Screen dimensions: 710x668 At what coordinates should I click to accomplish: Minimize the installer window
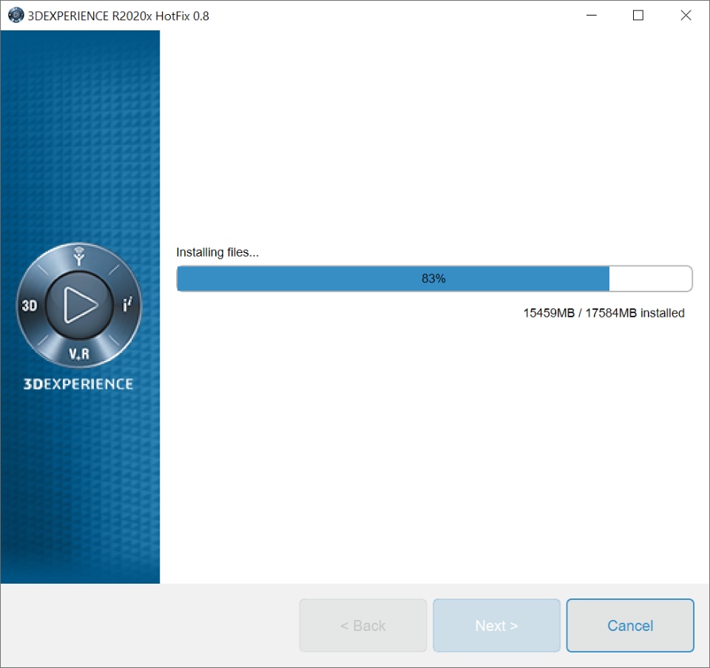coord(592,16)
